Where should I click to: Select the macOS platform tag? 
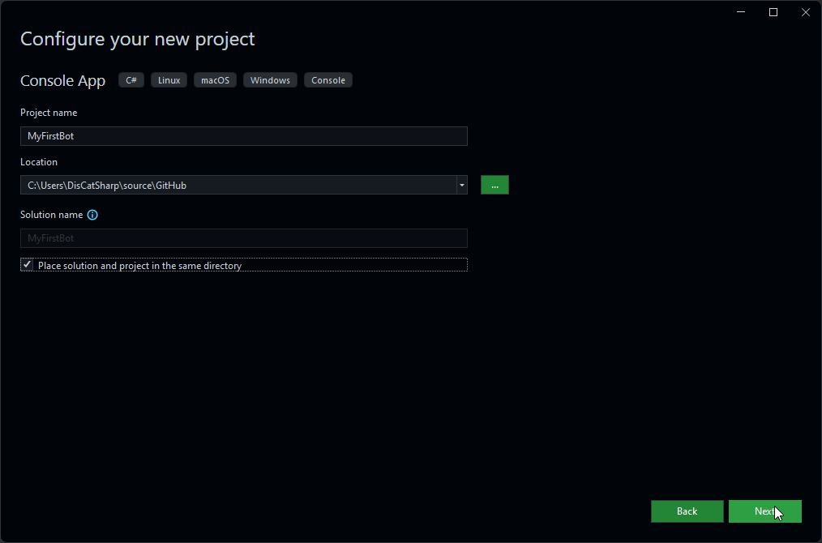tap(215, 79)
